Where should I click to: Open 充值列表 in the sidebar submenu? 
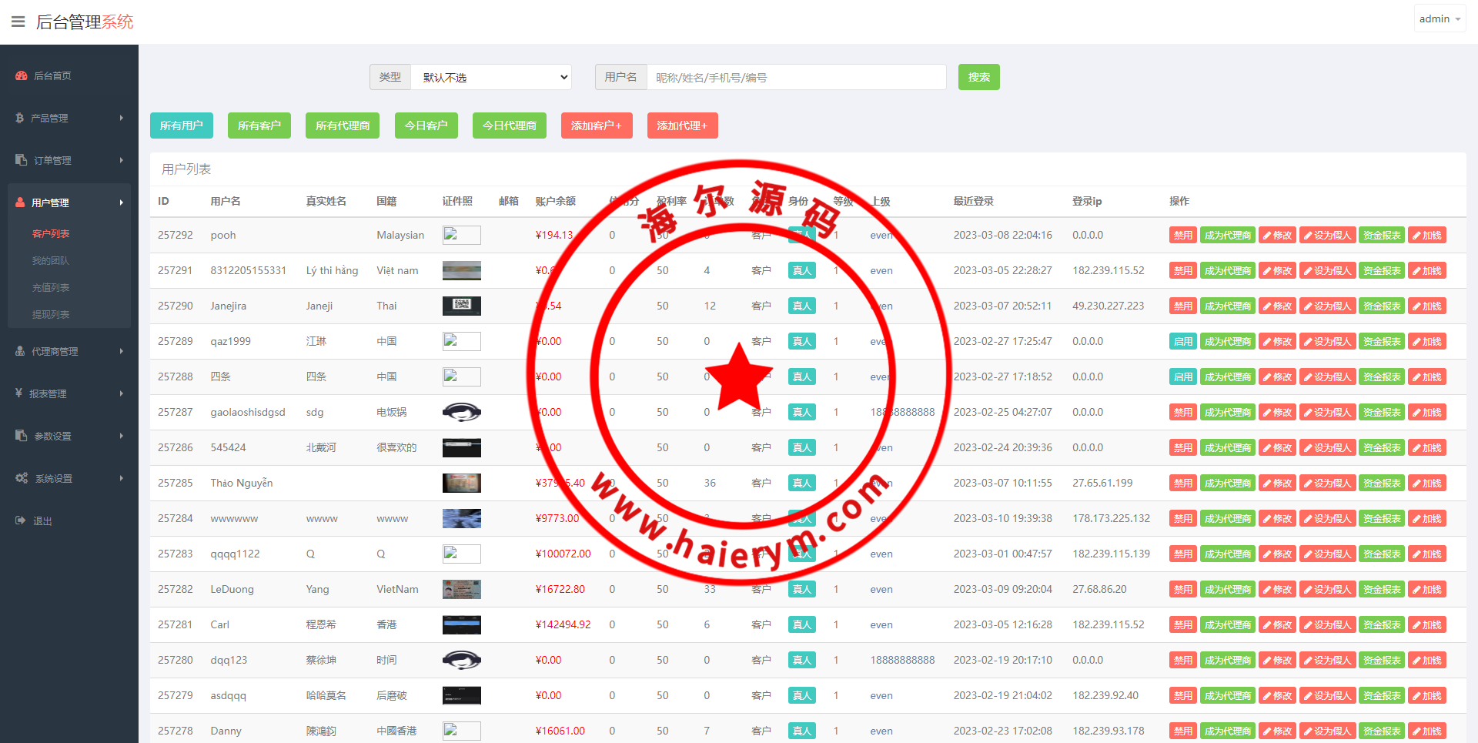click(51, 287)
